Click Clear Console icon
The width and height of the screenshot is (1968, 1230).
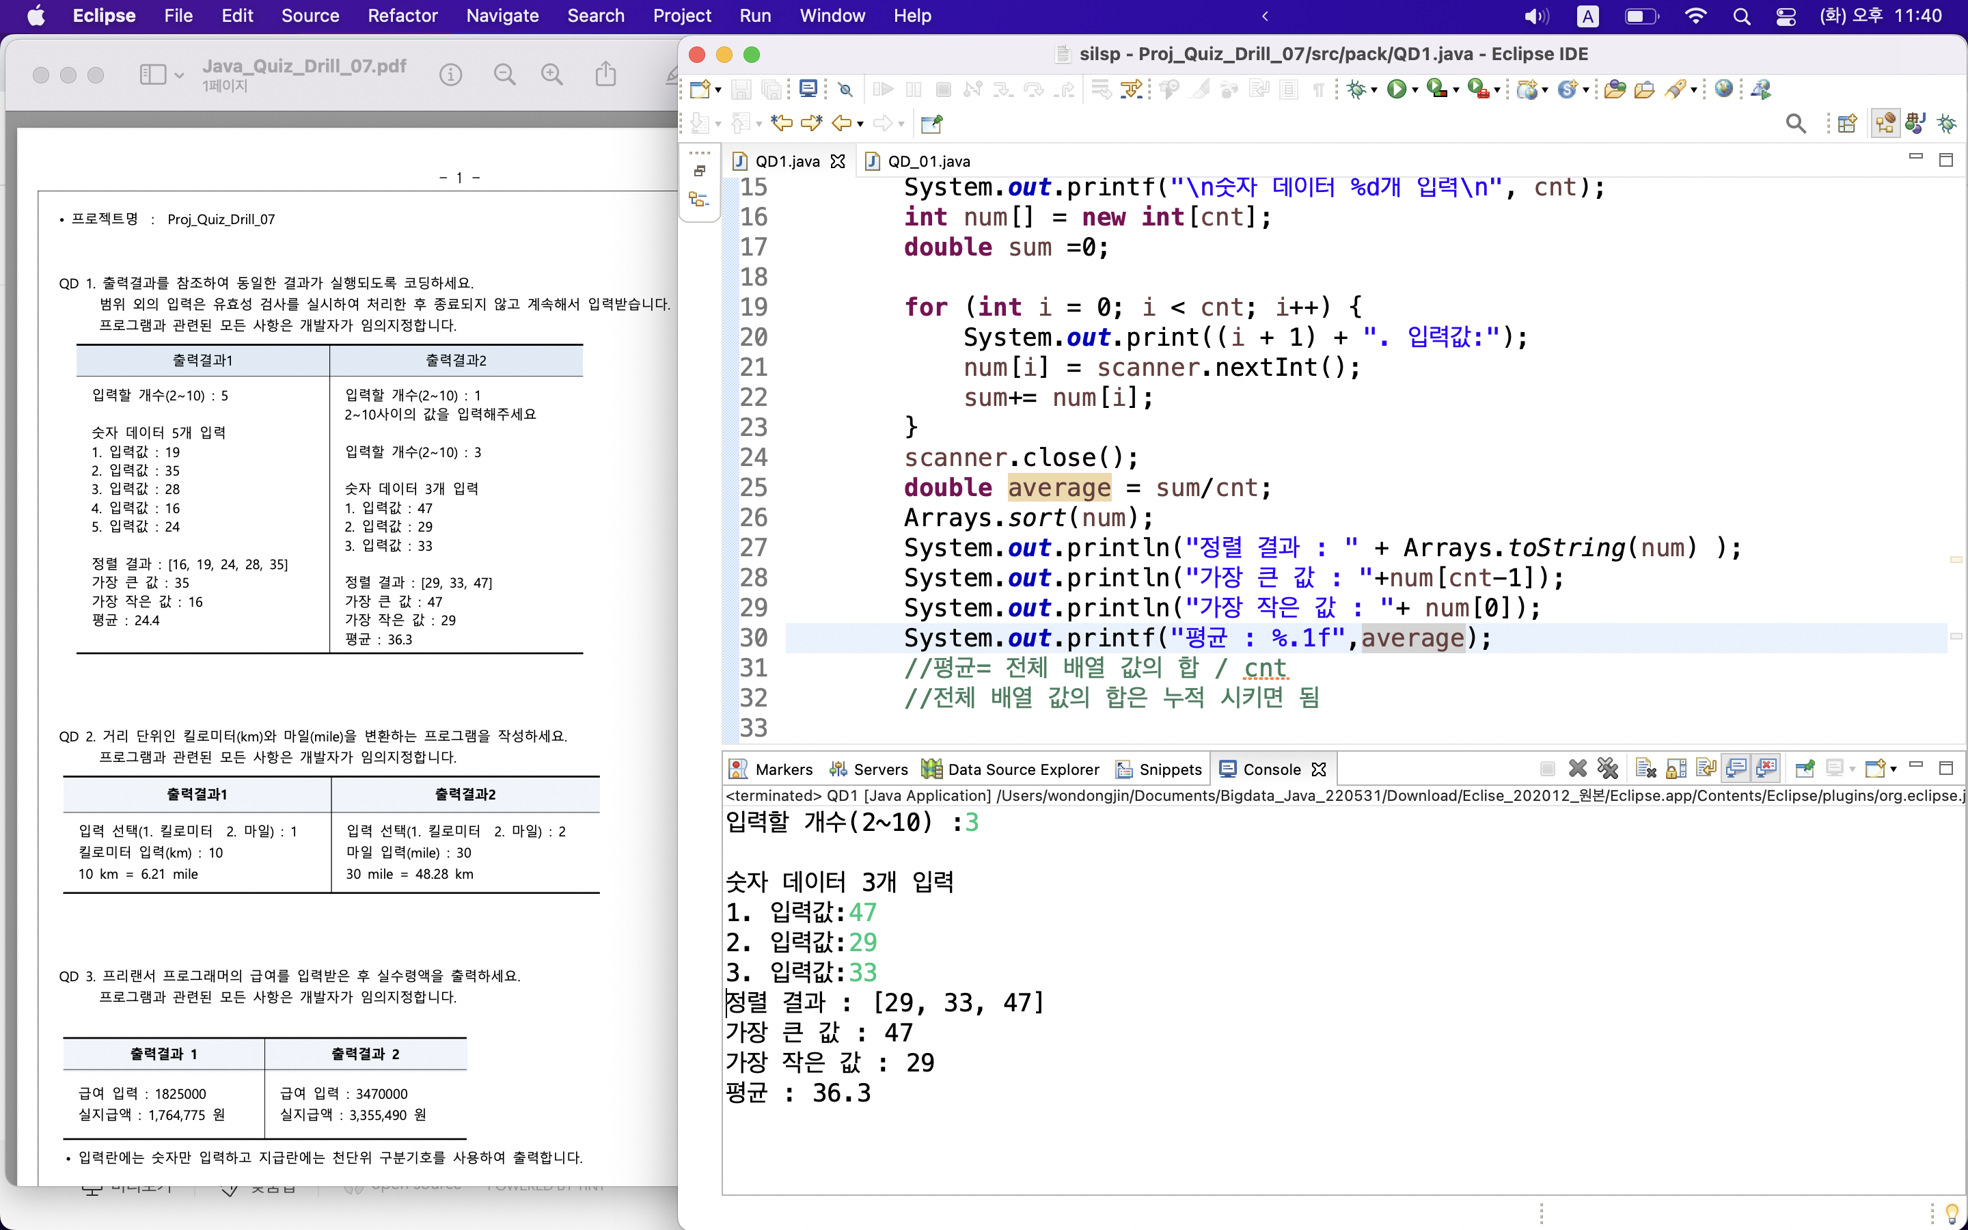click(1645, 768)
